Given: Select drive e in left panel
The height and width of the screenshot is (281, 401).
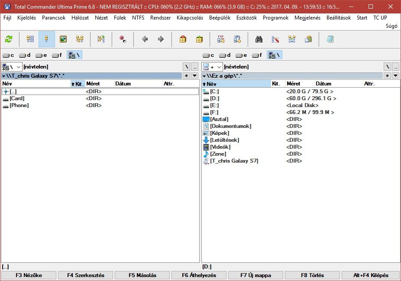Looking at the screenshot, I should click(41, 55).
